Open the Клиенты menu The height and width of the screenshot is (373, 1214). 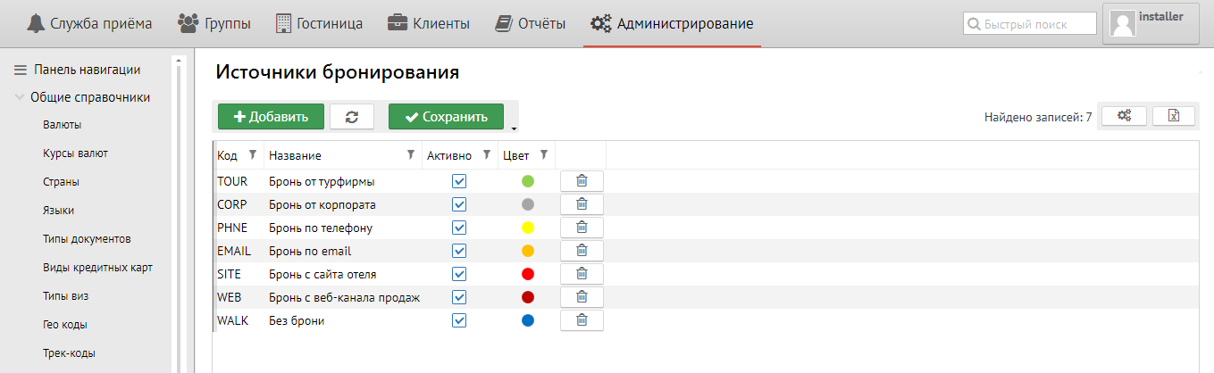pos(429,23)
